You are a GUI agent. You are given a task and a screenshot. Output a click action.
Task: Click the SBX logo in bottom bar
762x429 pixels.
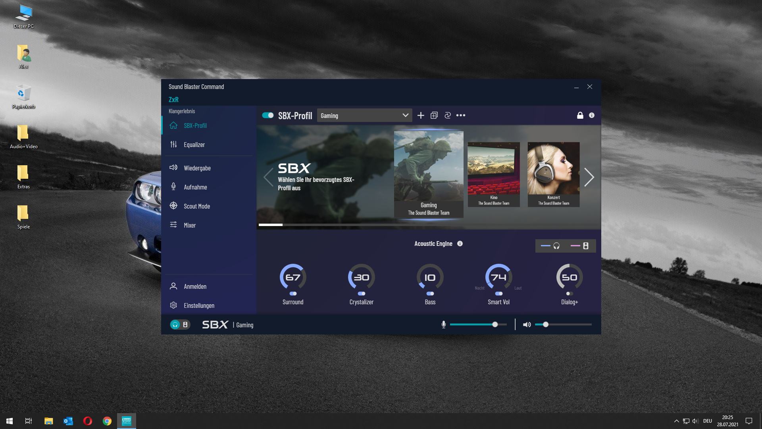(215, 325)
